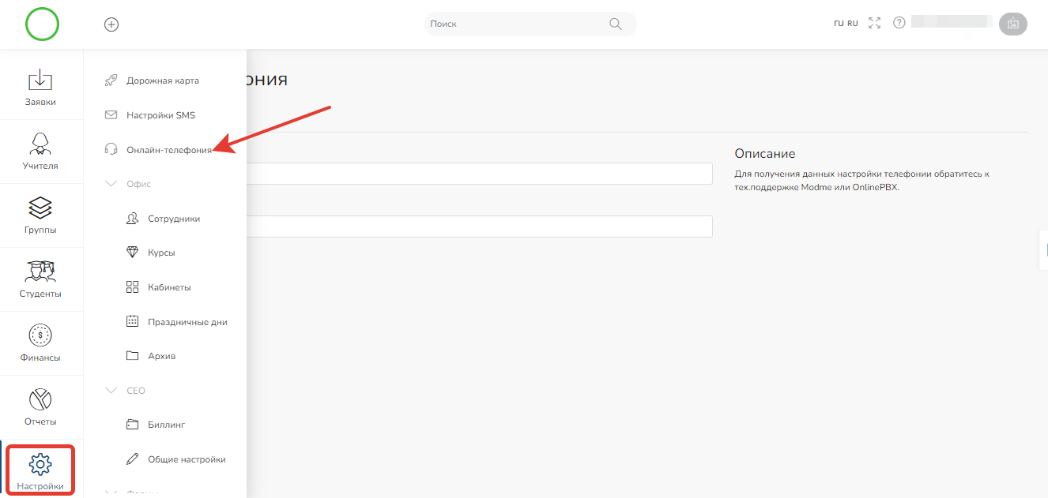
Task: Go to Сотрудники page
Action: point(173,219)
